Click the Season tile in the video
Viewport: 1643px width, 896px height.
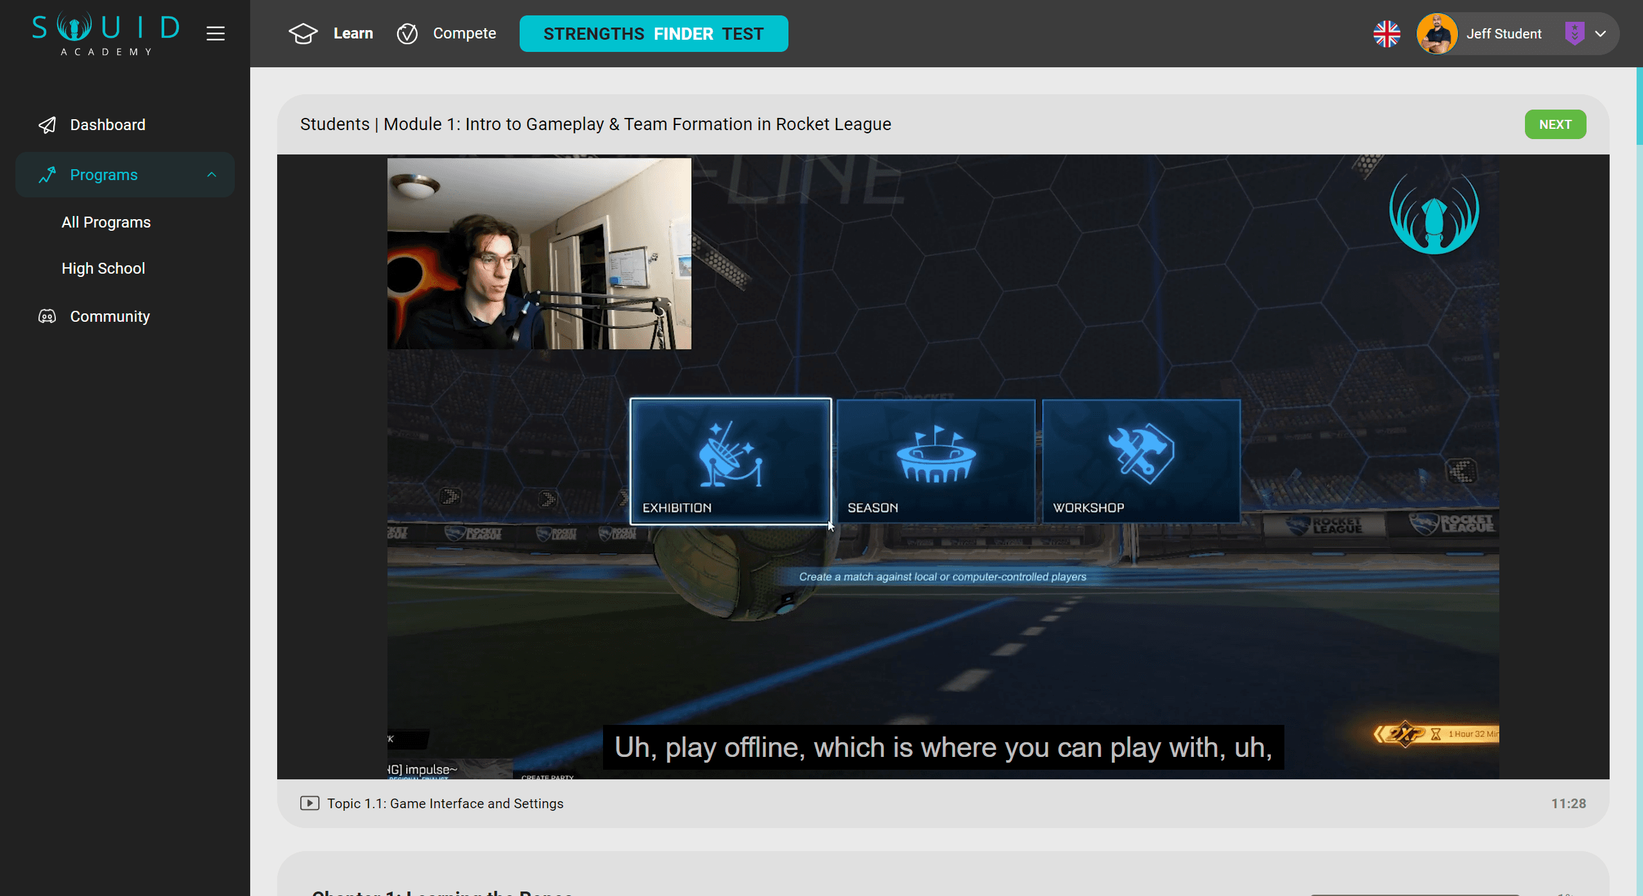coord(935,461)
